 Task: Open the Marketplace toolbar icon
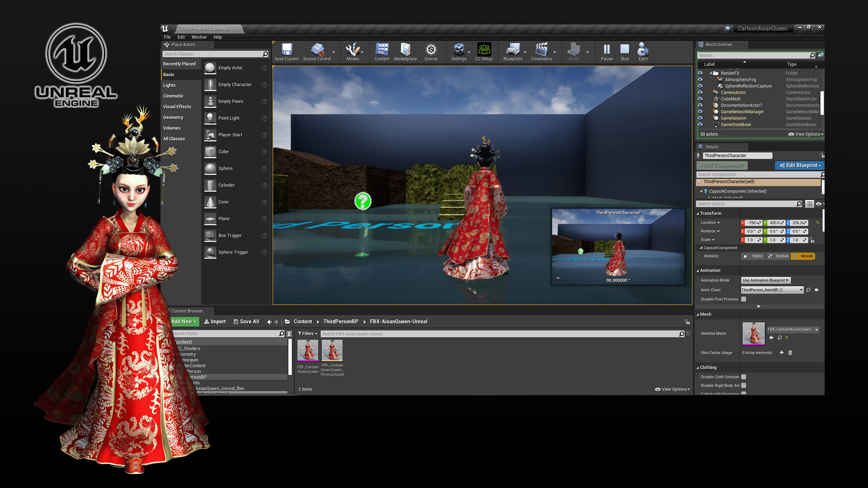[x=405, y=50]
